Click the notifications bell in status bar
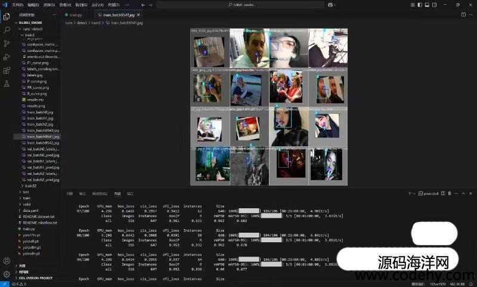 pos(471,284)
